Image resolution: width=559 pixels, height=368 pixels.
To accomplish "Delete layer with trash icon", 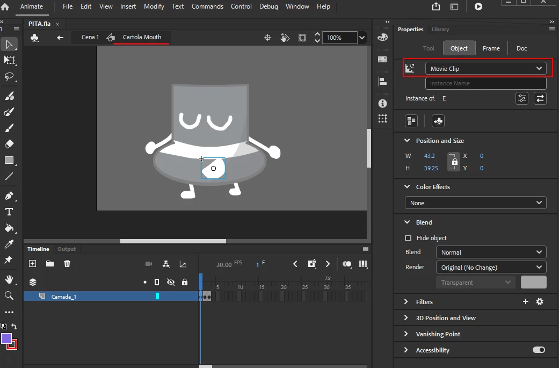I will 67,264.
